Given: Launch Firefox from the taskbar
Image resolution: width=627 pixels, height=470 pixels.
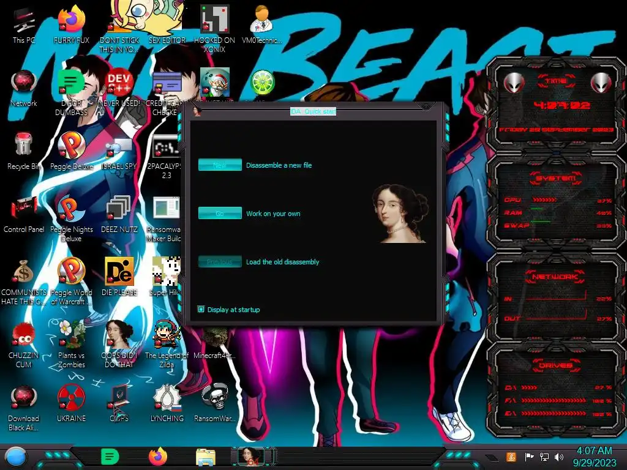Looking at the screenshot, I should point(158,457).
